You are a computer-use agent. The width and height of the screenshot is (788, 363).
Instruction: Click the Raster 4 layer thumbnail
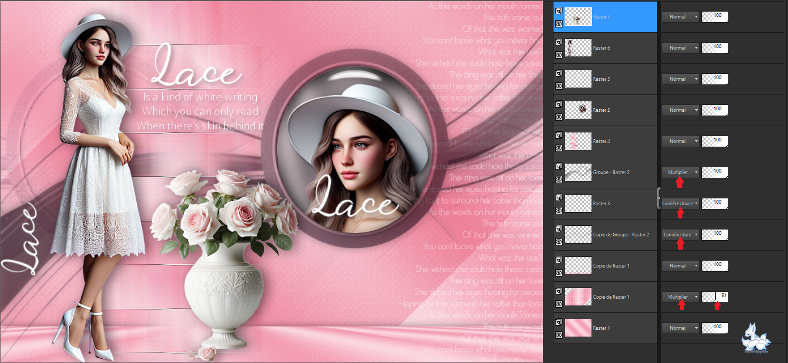(x=578, y=141)
